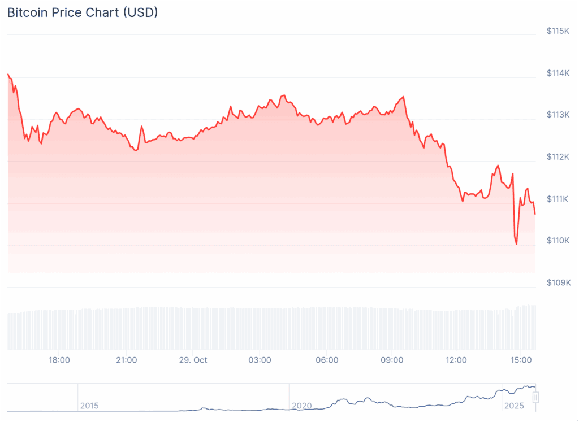
Task: Click the 2015 marker in the navigator
Action: [x=89, y=406]
